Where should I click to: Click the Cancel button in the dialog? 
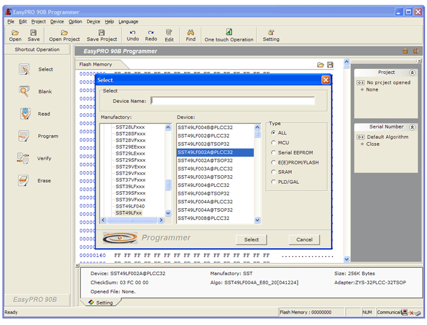(304, 240)
